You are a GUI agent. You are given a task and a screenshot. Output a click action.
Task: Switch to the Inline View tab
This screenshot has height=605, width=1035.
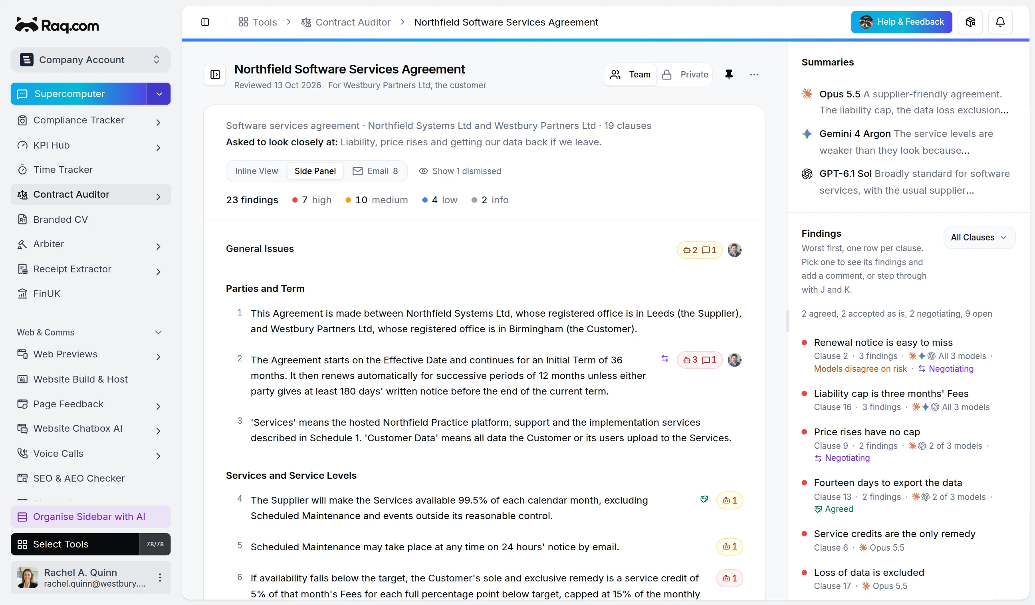(x=256, y=171)
